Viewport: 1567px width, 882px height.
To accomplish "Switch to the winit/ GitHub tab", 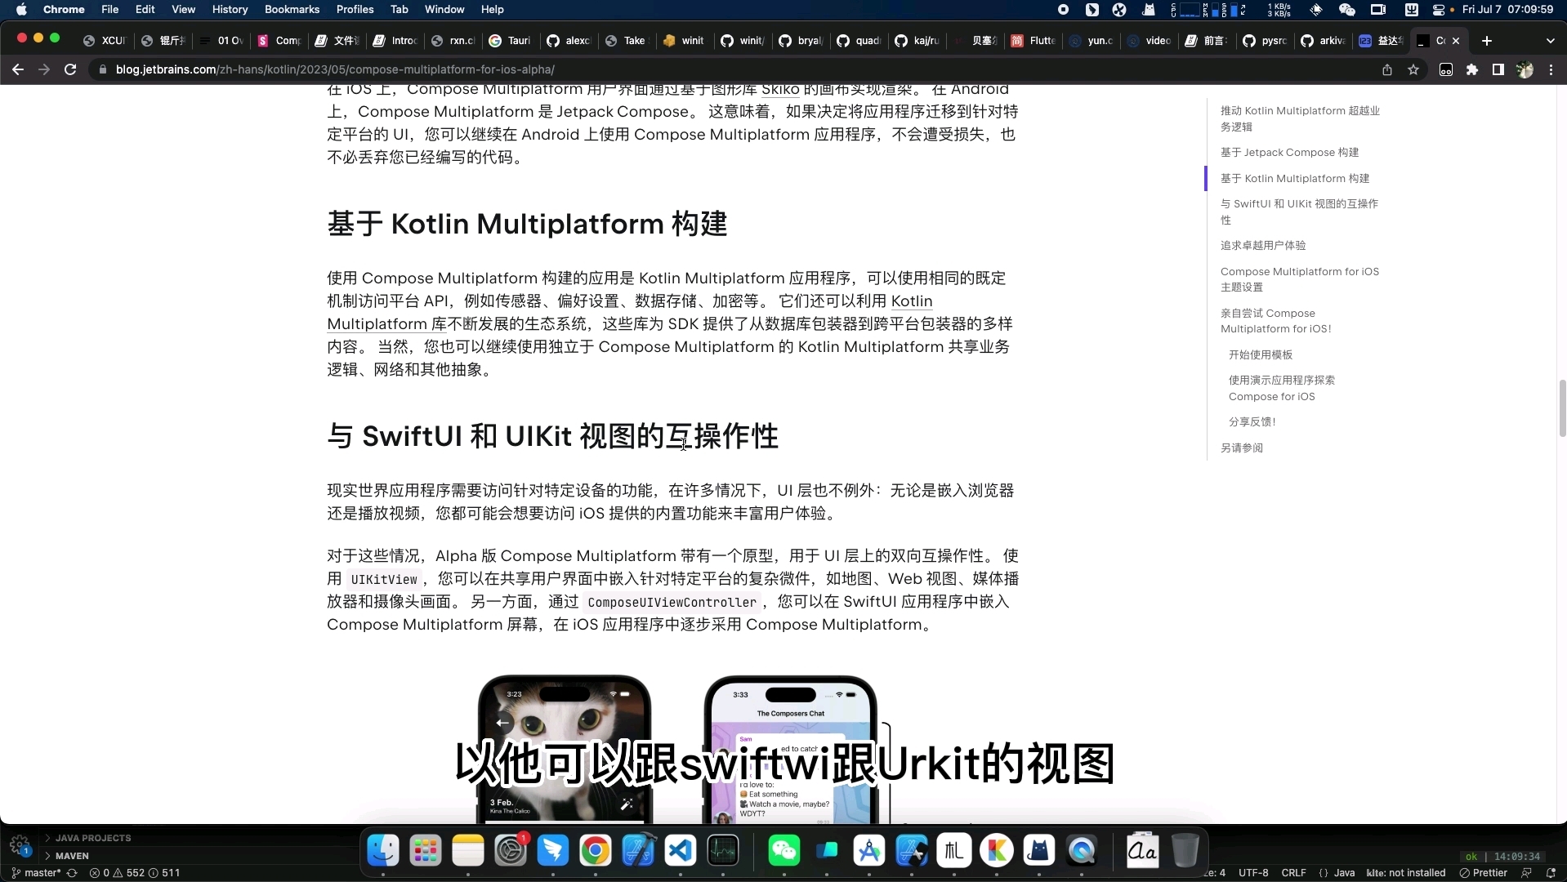I will tap(742, 40).
